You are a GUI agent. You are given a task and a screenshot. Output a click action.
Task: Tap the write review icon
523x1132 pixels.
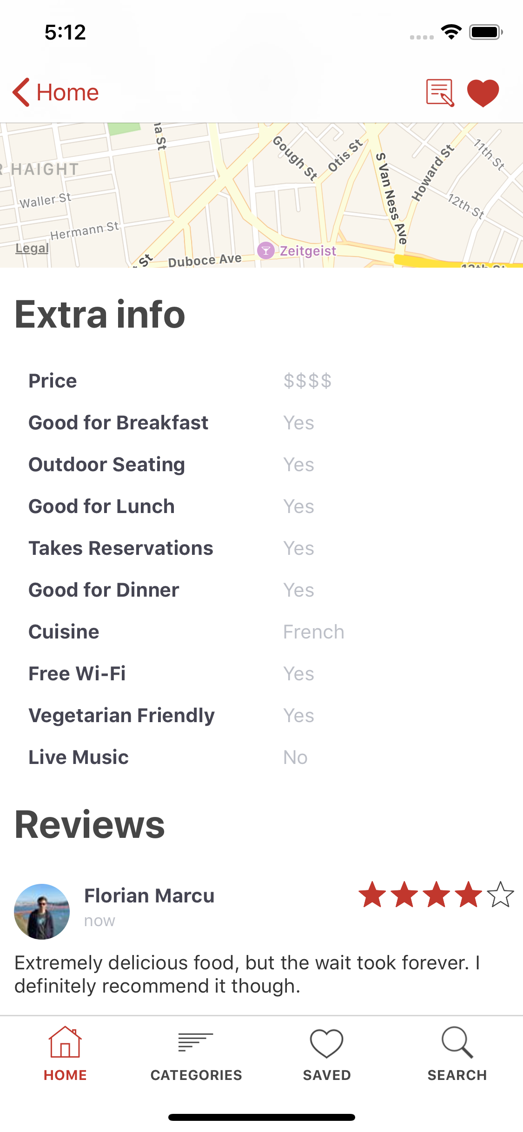439,92
